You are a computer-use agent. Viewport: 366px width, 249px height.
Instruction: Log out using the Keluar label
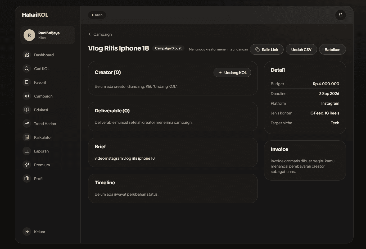pyautogui.click(x=40, y=232)
